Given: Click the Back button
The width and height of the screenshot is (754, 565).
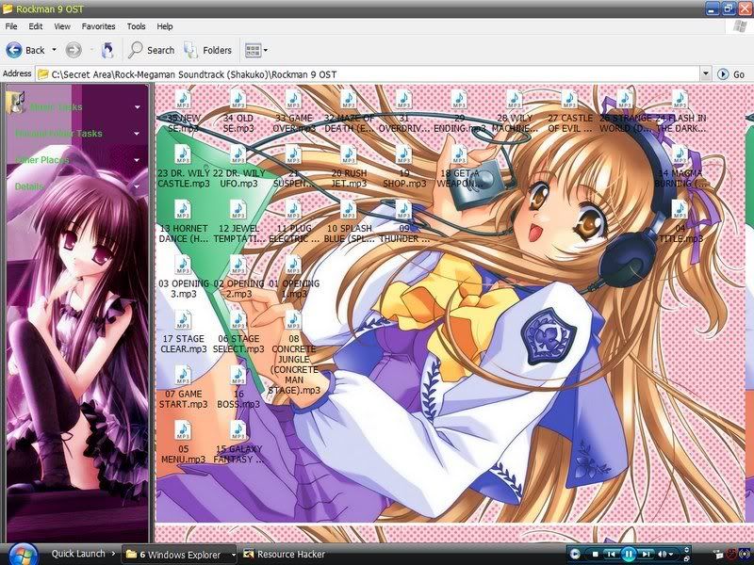Looking at the screenshot, I should [25, 50].
